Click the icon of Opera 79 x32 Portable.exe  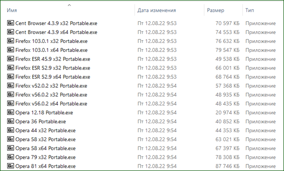(10, 157)
